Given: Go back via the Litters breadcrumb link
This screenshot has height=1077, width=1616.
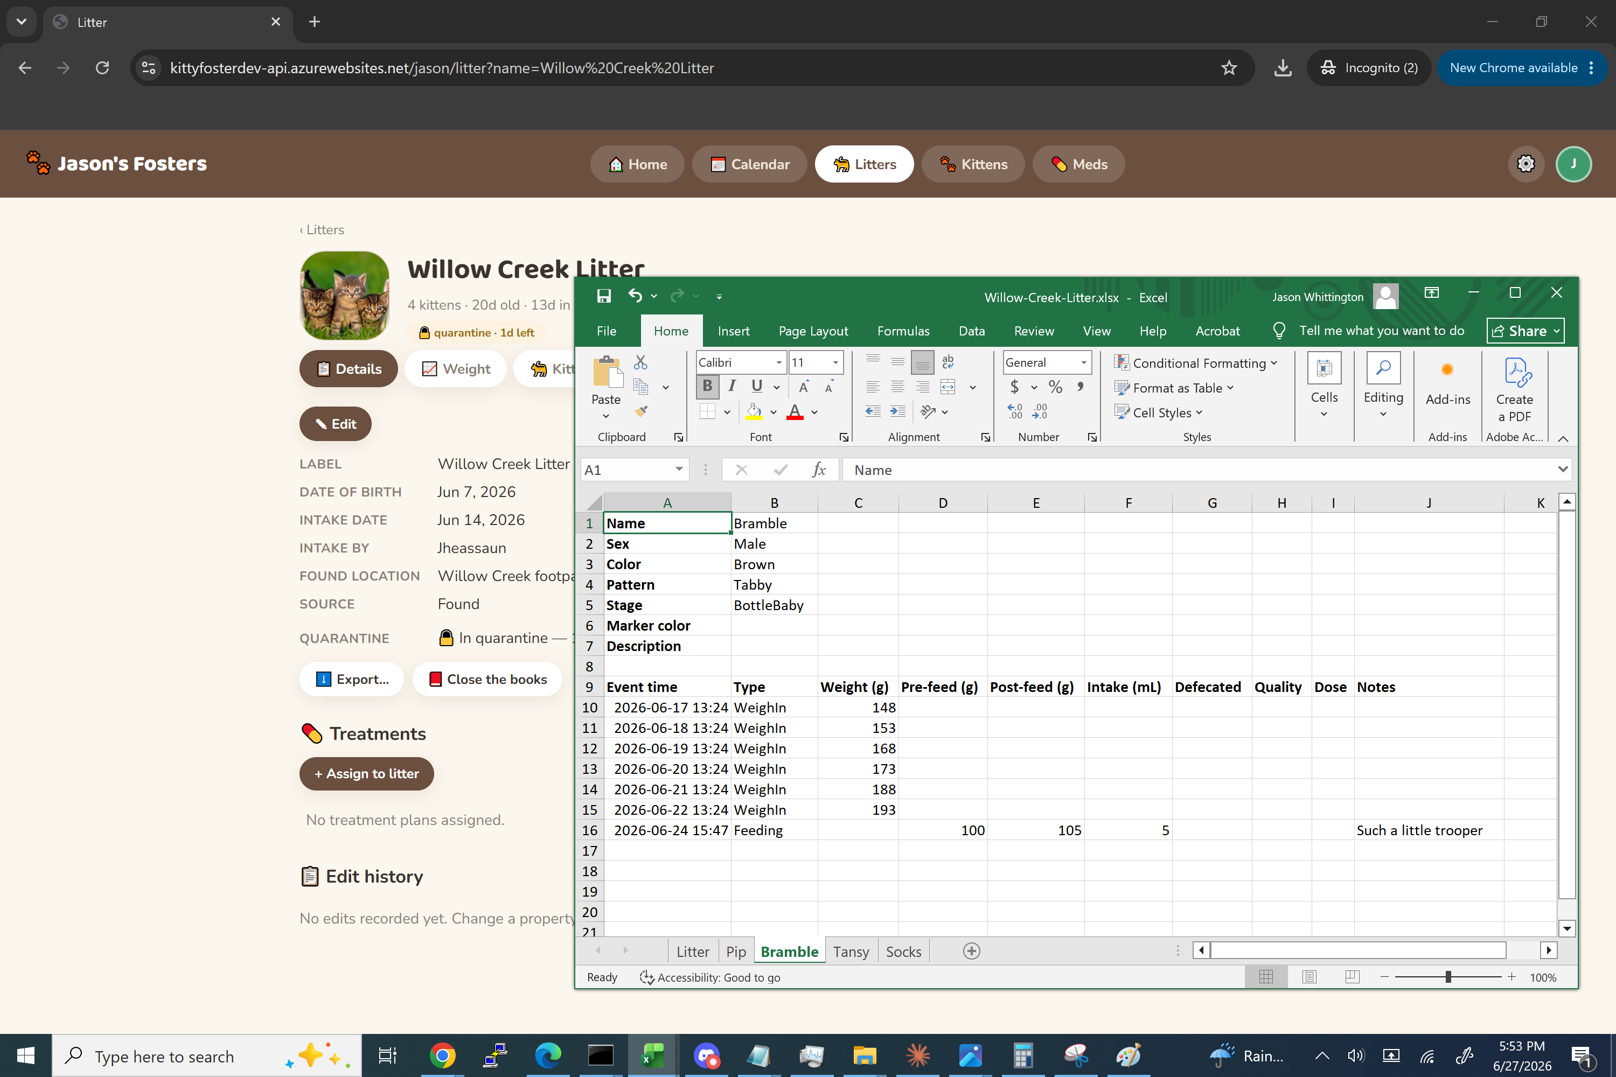Looking at the screenshot, I should pyautogui.click(x=322, y=230).
